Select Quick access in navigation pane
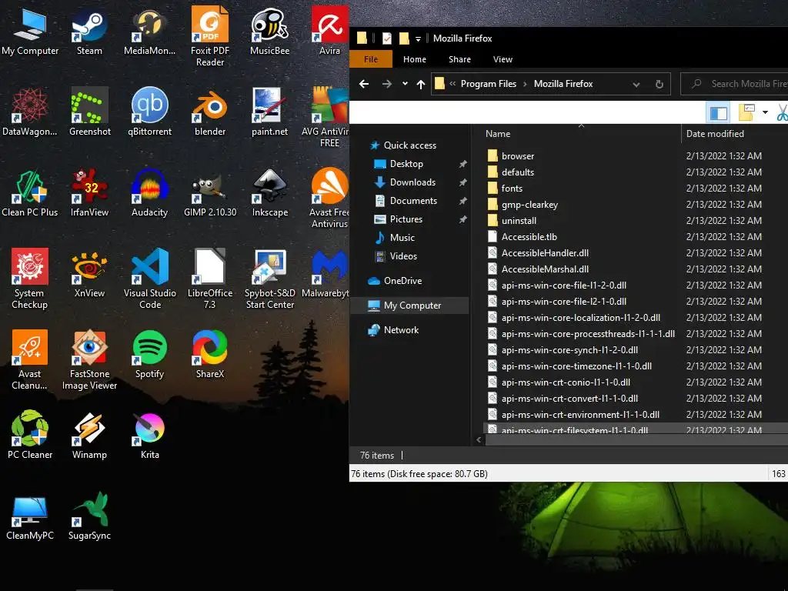788x591 pixels. (409, 145)
